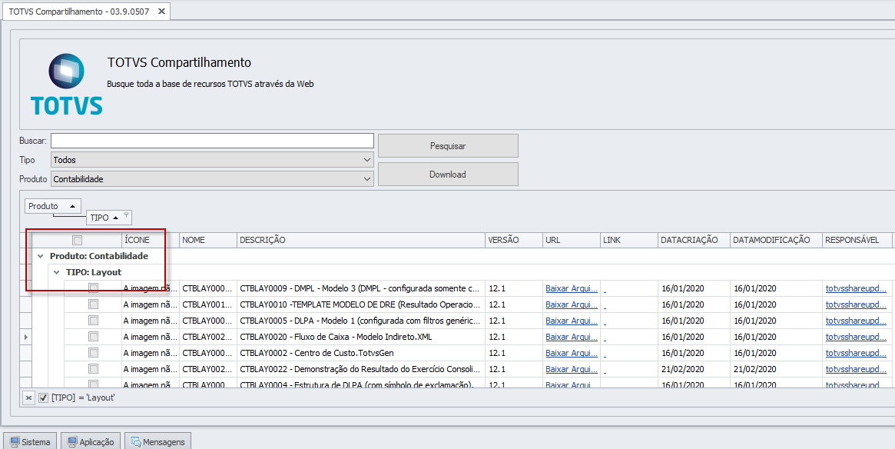Check the row for CTBLAY0009 - DMPL - Modelo 3

tap(93, 288)
